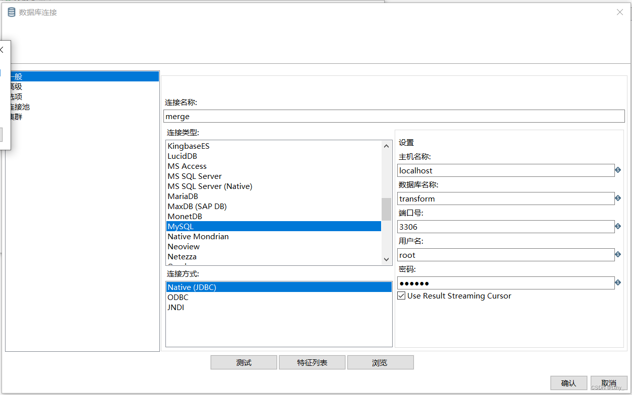Image resolution: width=632 pixels, height=395 pixels.
Task: Choose ODBC as the connection method
Action: pyautogui.click(x=177, y=297)
